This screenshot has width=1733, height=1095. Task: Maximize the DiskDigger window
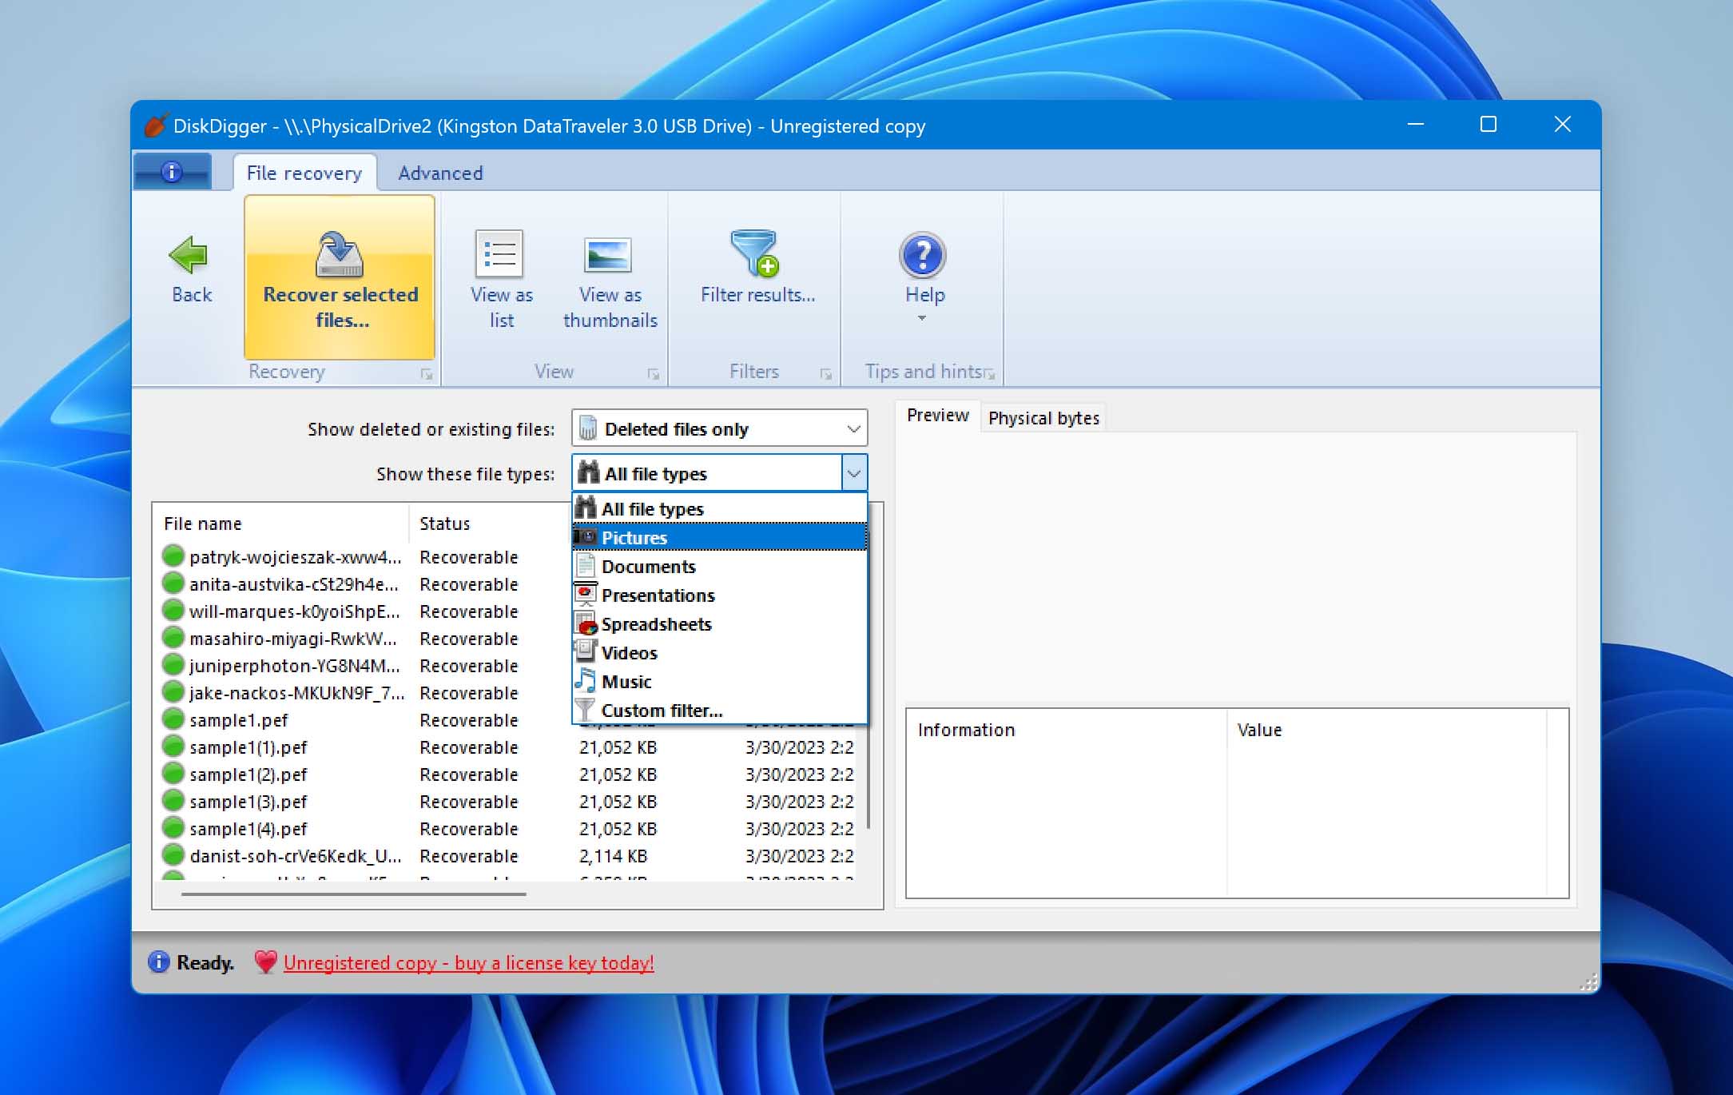point(1488,125)
